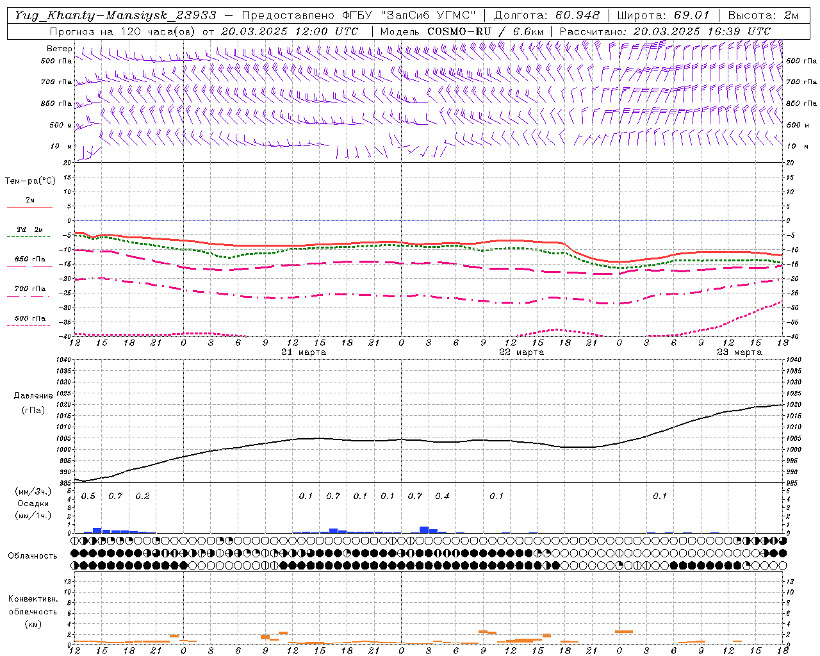
Task: Click the (мм/3ч.) precipitation unit label
Action: pos(33,491)
